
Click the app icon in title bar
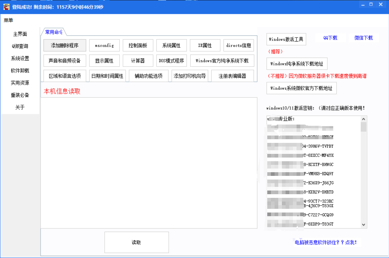(6, 7)
